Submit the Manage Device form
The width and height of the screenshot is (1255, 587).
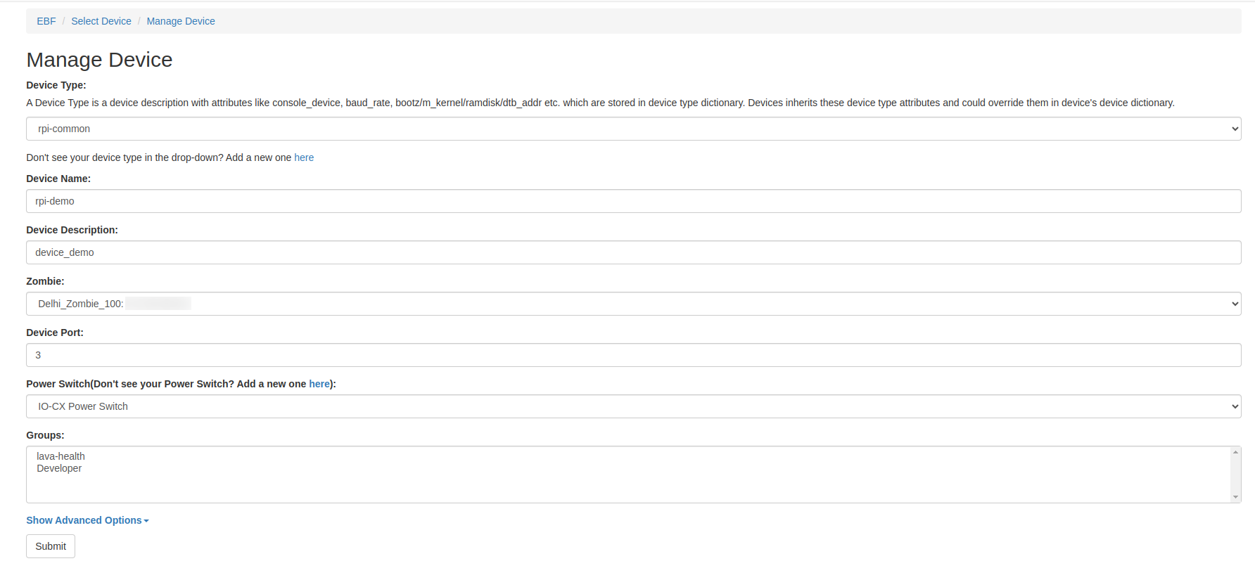[x=51, y=546]
